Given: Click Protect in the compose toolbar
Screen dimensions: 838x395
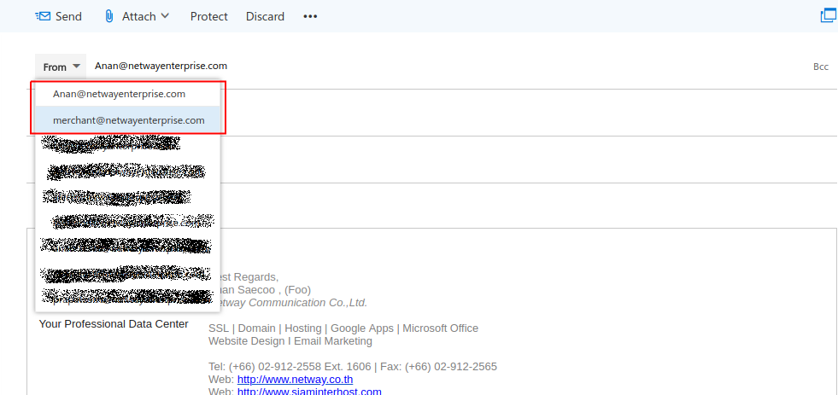Looking at the screenshot, I should click(x=208, y=16).
